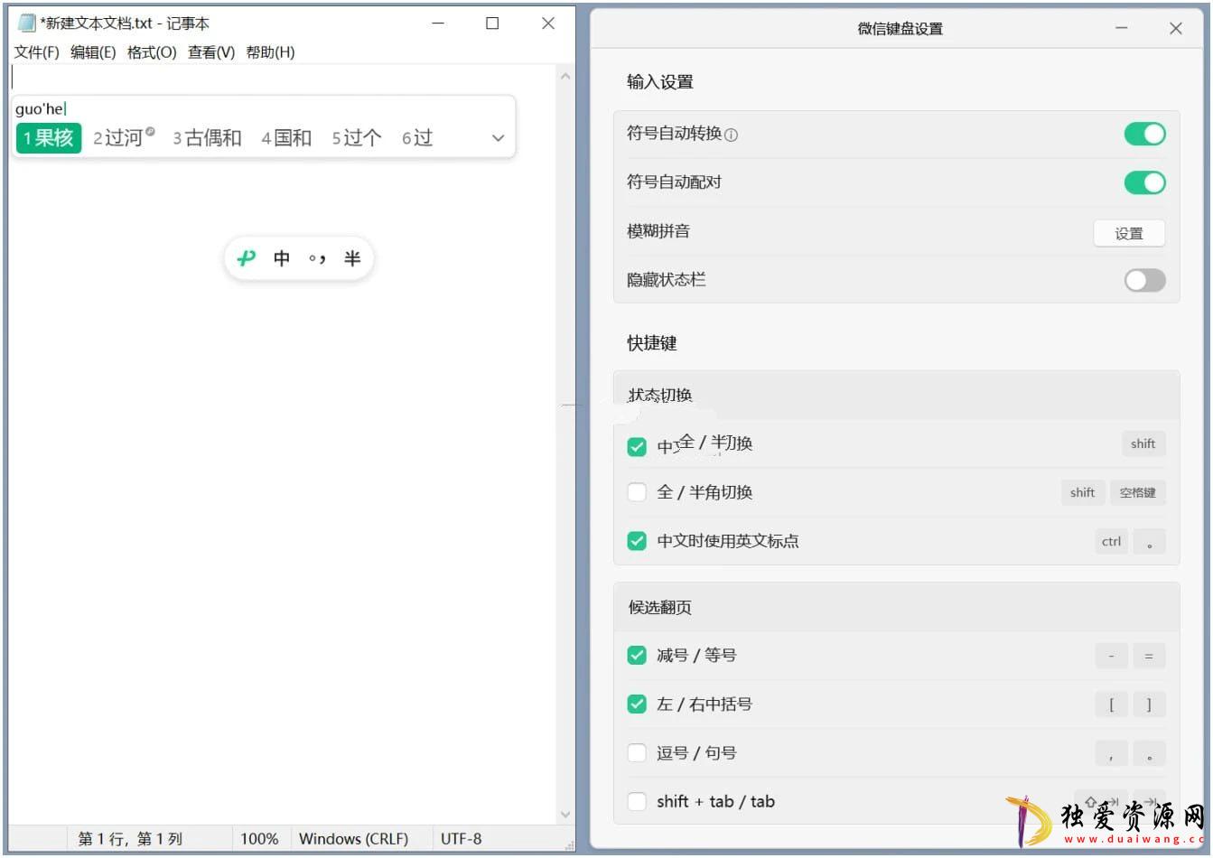Screen dimensions: 1213x858
Task: Open 格式(O) menu in Notepad
Action: [152, 52]
